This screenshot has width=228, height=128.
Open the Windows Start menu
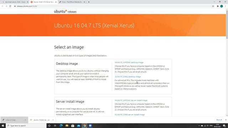pos(3,126)
